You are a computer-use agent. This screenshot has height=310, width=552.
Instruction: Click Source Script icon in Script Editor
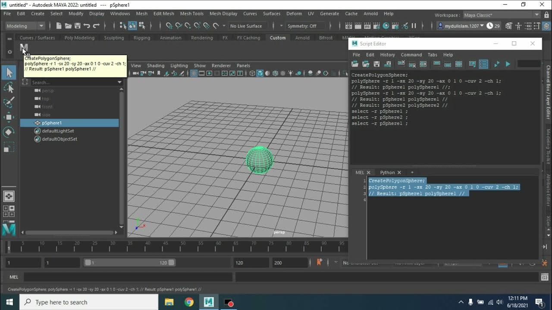[x=366, y=64]
